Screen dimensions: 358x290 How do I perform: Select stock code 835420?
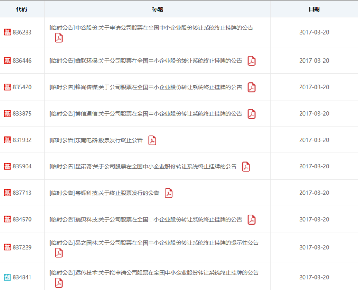[22, 87]
